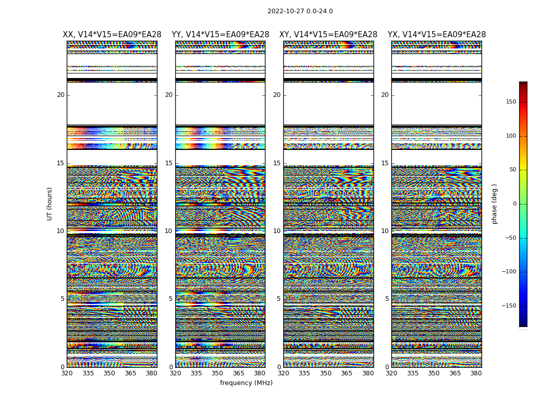
Task: Click the '365' frequency tick under YX panel
Action: (x=455, y=373)
